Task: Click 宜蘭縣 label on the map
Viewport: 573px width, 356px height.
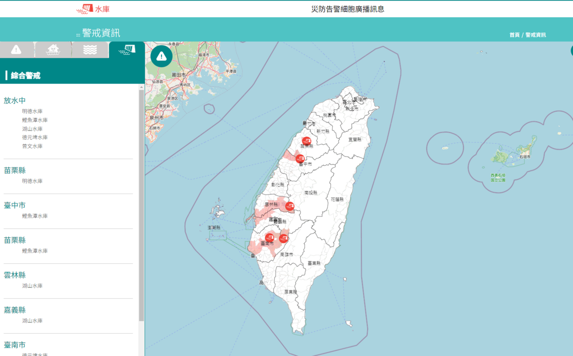Action: pos(355,140)
